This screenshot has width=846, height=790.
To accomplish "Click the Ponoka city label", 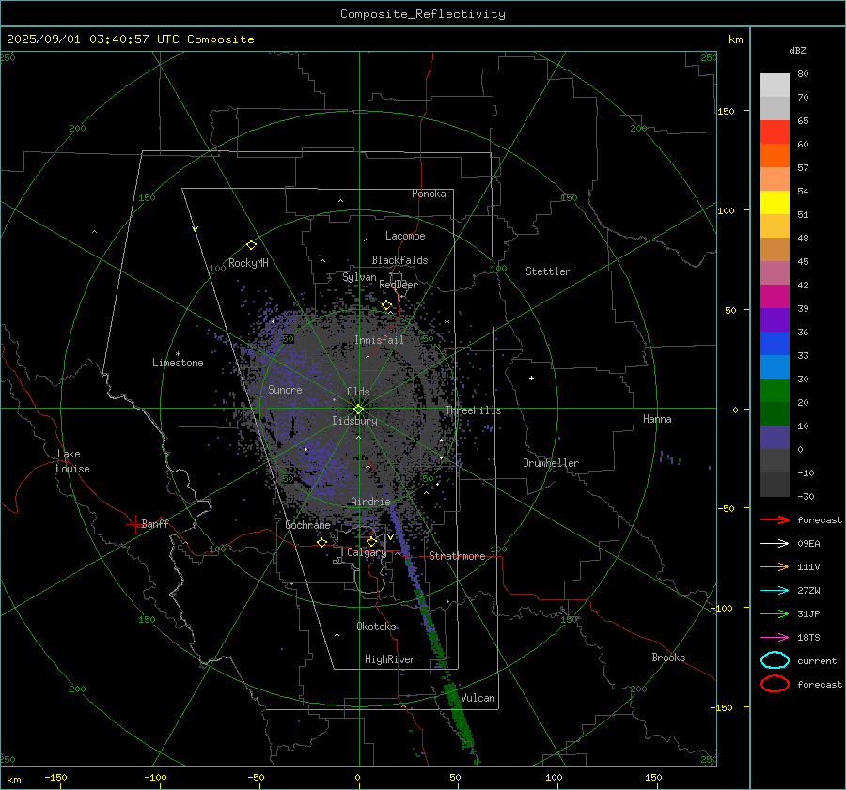I will [429, 194].
